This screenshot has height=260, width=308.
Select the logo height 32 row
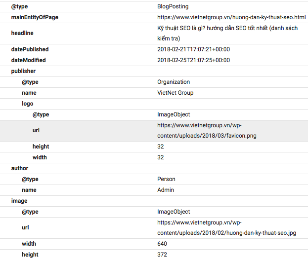tap(154, 147)
